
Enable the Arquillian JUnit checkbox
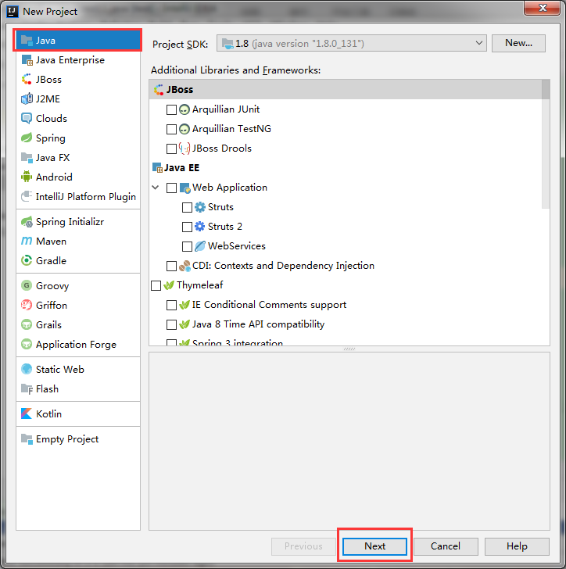coord(171,109)
